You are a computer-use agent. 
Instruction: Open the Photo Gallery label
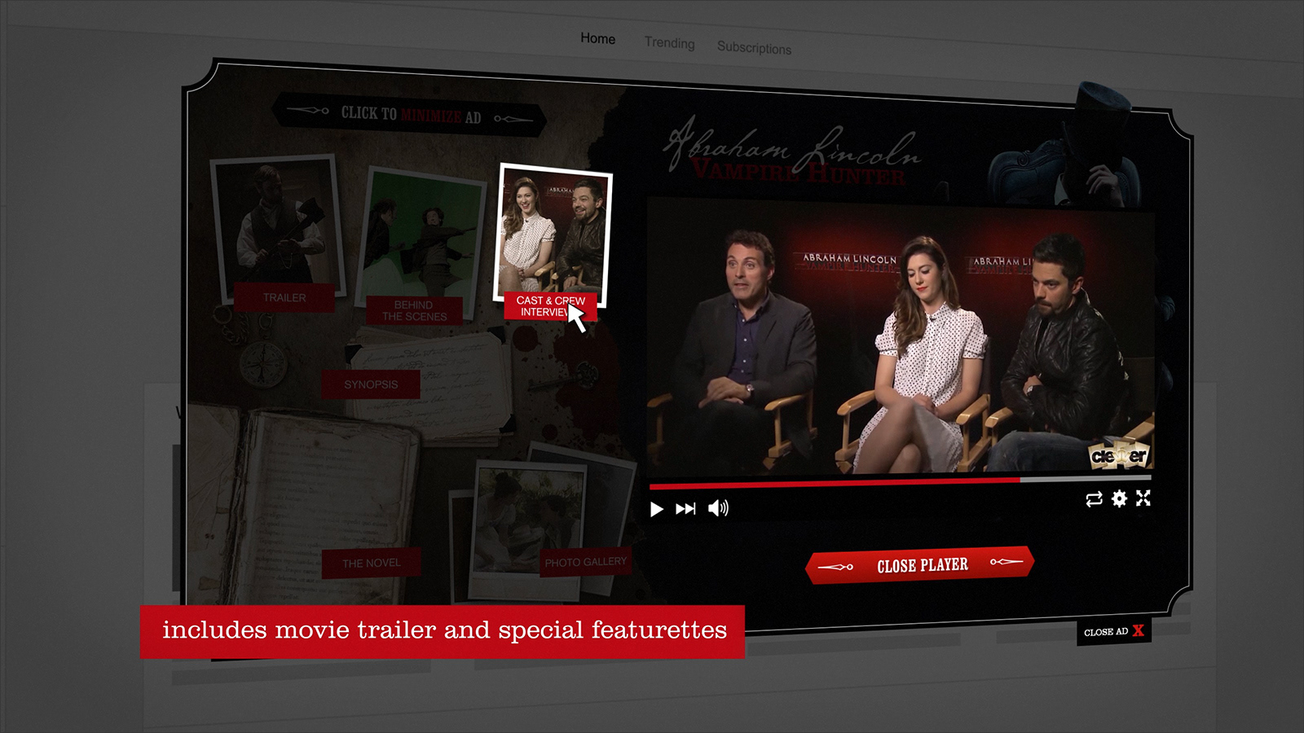585,562
